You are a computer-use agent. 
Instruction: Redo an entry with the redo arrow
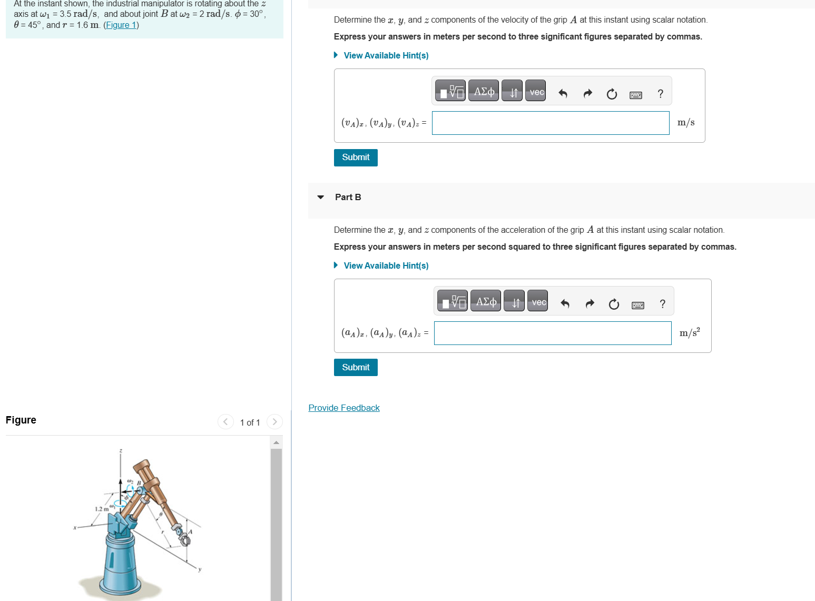coord(587,93)
